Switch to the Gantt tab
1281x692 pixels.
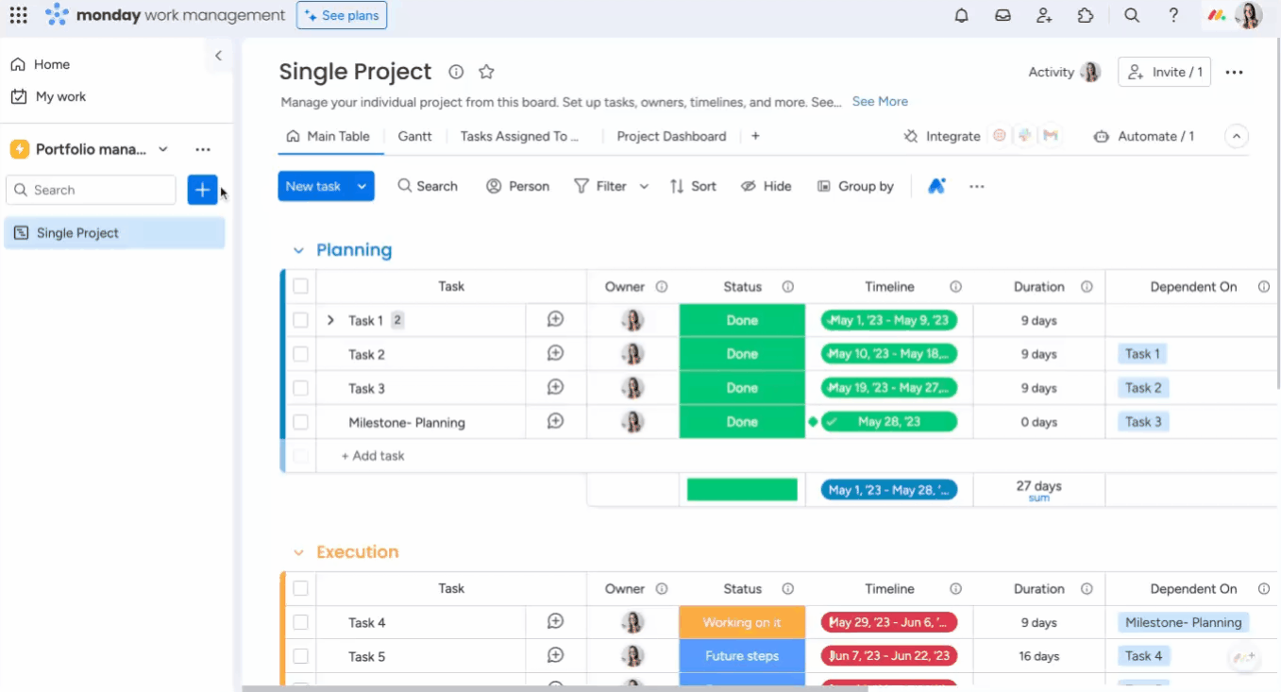tap(414, 136)
